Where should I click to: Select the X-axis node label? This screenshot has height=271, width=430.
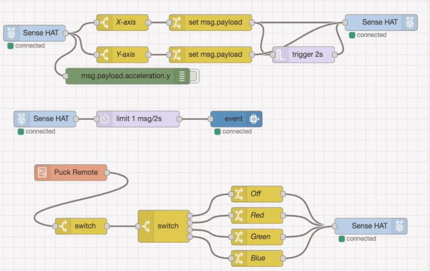[125, 22]
